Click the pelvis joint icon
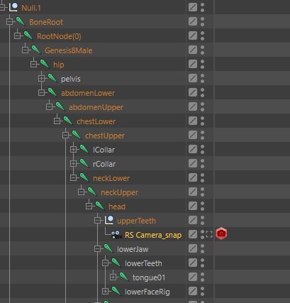The height and width of the screenshot is (303, 290). coord(52,78)
